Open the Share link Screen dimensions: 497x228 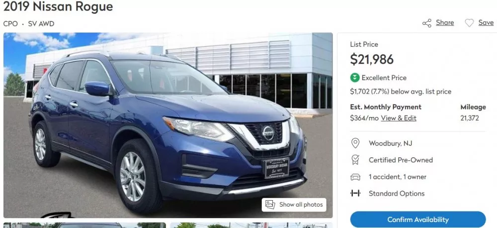point(445,23)
